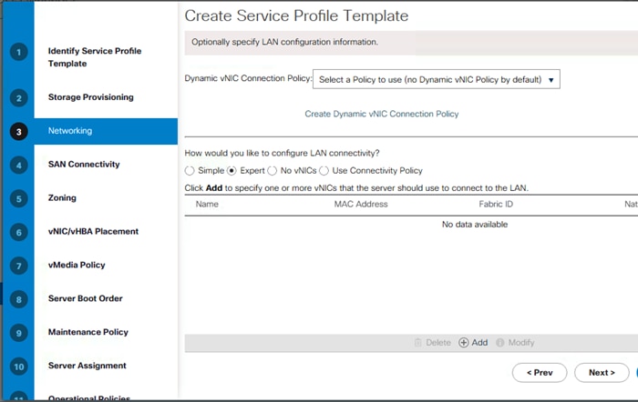The height and width of the screenshot is (402, 638).
Task: Go to the Server Boot Order step
Action: click(x=85, y=298)
